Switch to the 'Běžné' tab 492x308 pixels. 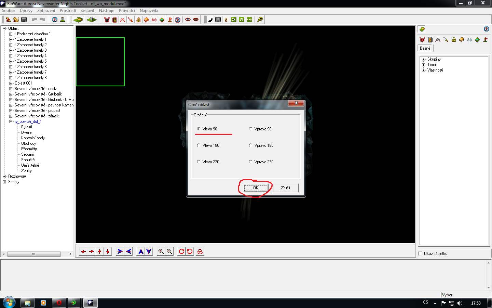[x=425, y=48]
